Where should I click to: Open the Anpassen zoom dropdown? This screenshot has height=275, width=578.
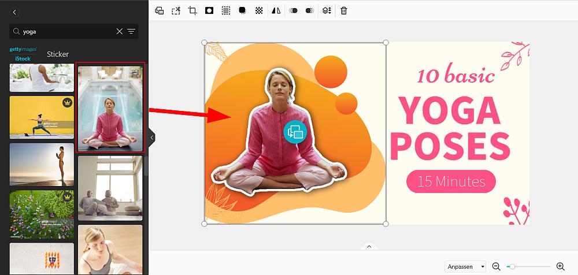pos(465,266)
